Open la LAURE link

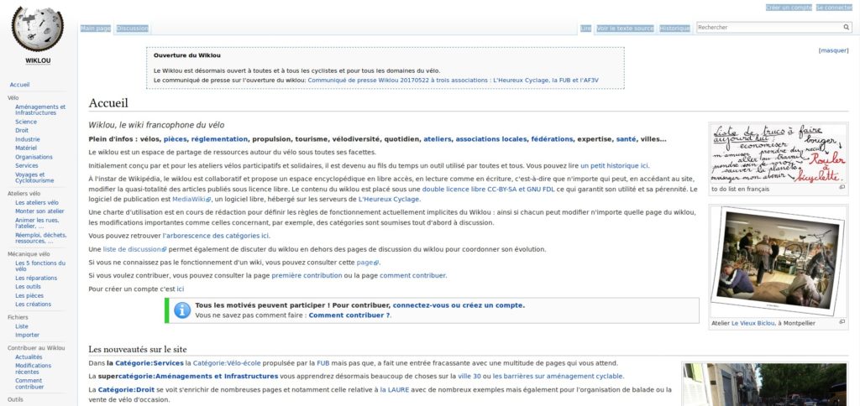(x=395, y=389)
